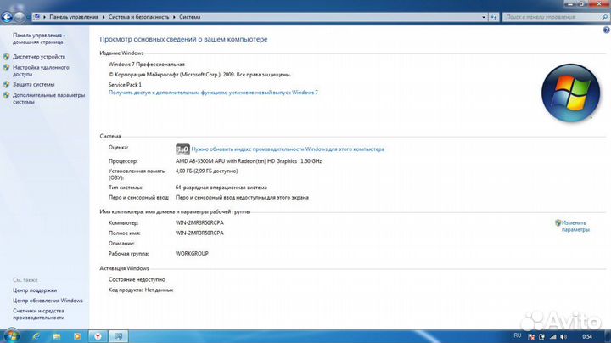Click the performance index rating badge

(182, 148)
